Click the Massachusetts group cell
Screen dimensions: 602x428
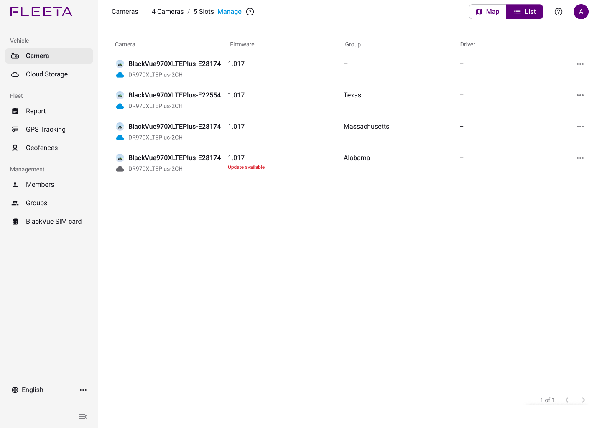366,127
